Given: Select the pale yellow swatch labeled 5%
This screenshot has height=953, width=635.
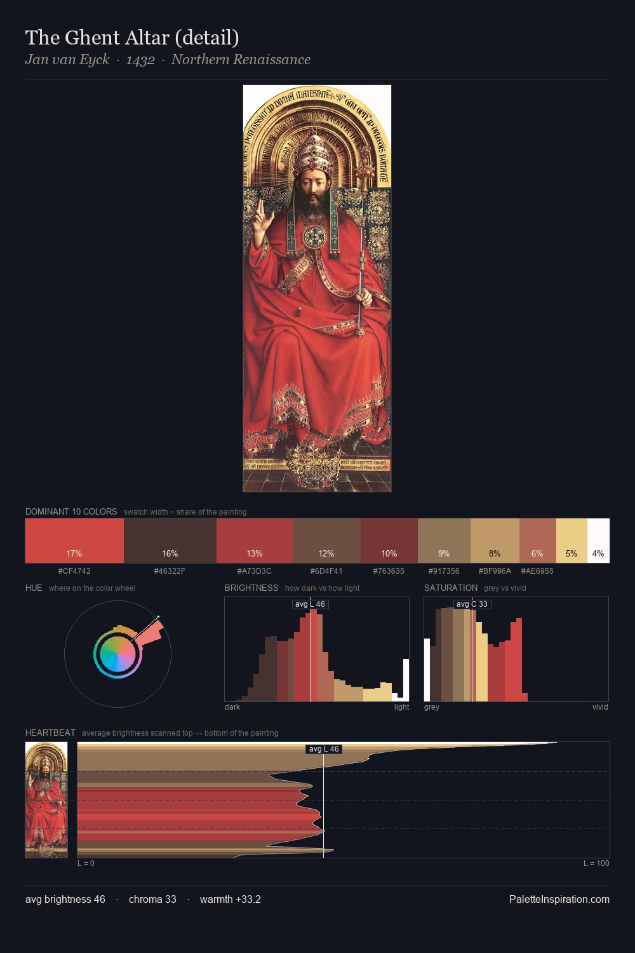Looking at the screenshot, I should pos(571,541).
